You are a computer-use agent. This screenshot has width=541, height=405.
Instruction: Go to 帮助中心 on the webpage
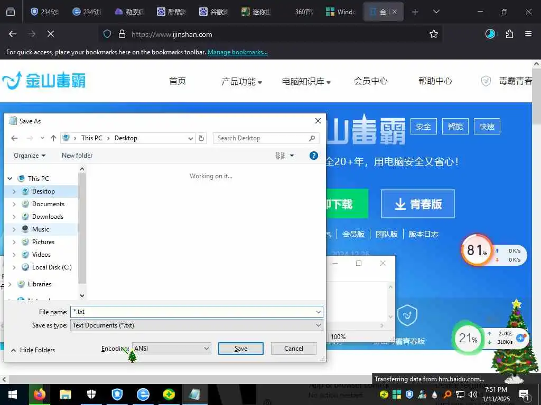pos(435,81)
